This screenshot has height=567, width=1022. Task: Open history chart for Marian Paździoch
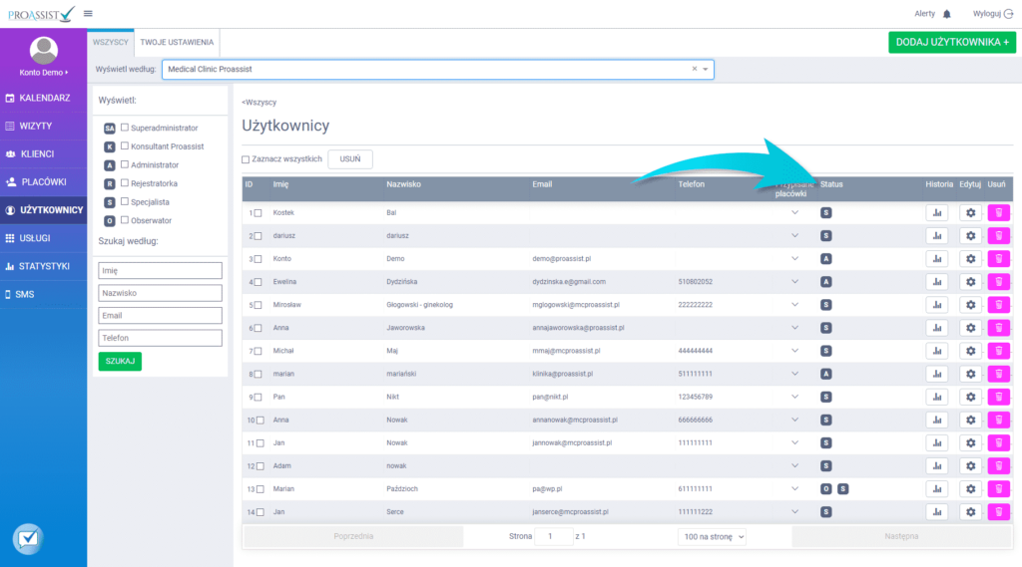(936, 488)
